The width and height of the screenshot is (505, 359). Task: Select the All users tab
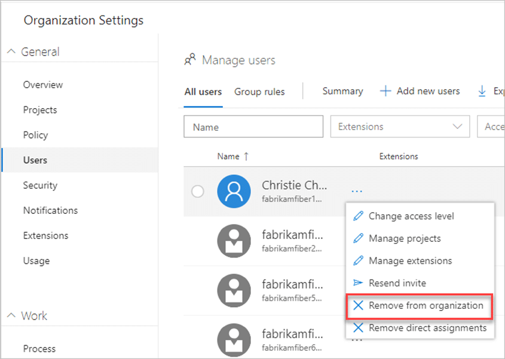(203, 92)
